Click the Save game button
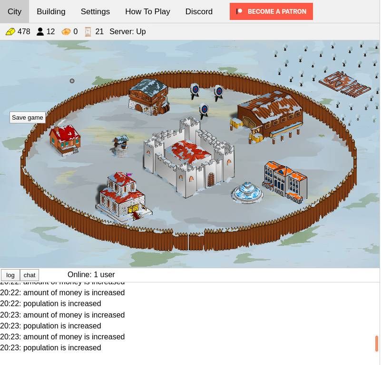The image size is (381, 365). pyautogui.click(x=28, y=118)
